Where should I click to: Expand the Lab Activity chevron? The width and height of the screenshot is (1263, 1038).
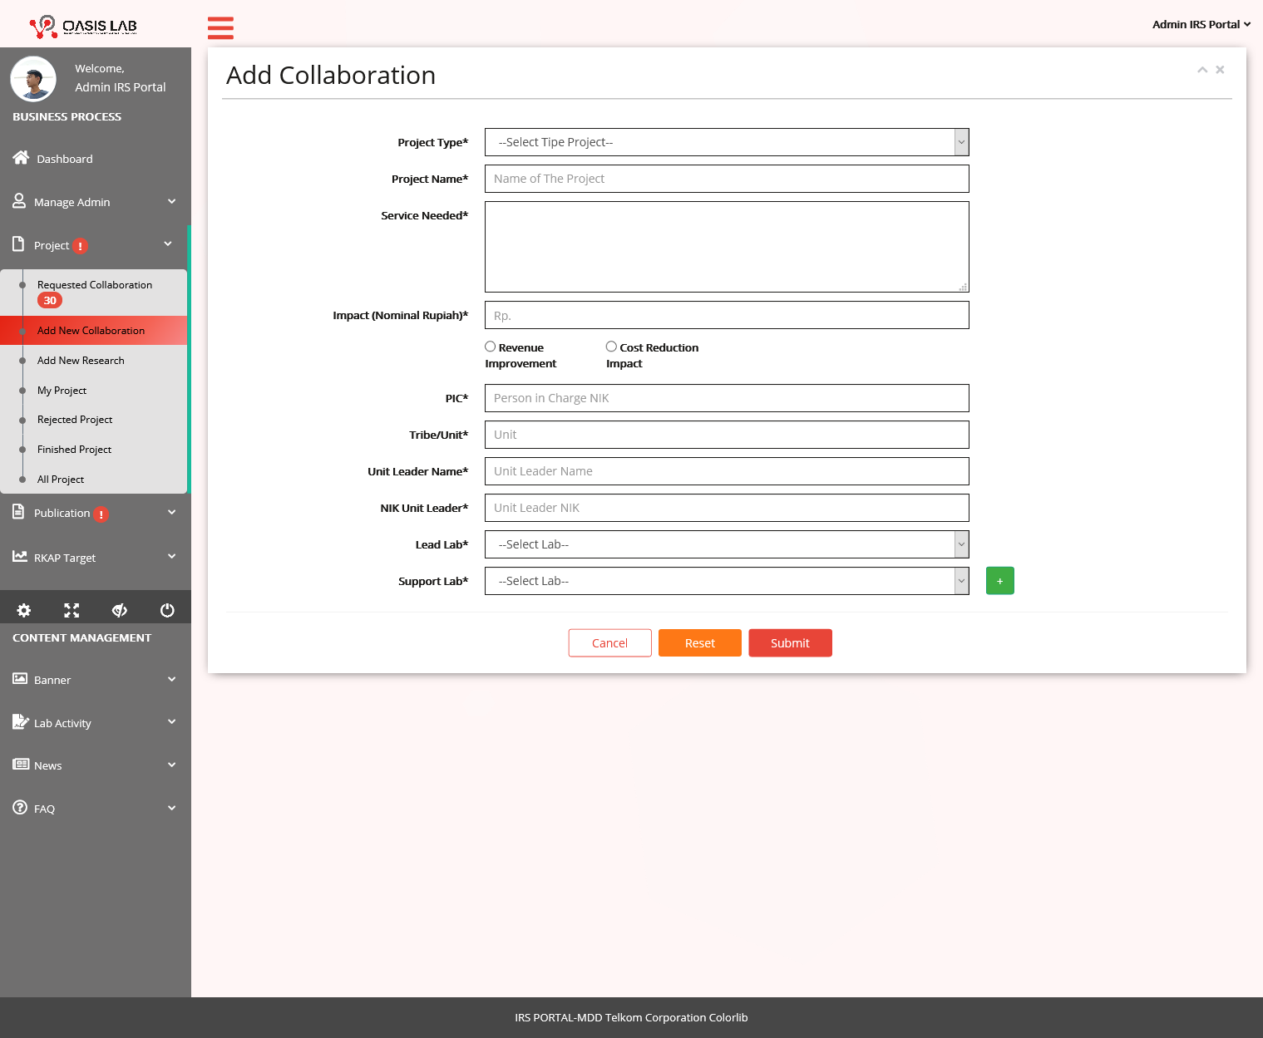click(171, 721)
